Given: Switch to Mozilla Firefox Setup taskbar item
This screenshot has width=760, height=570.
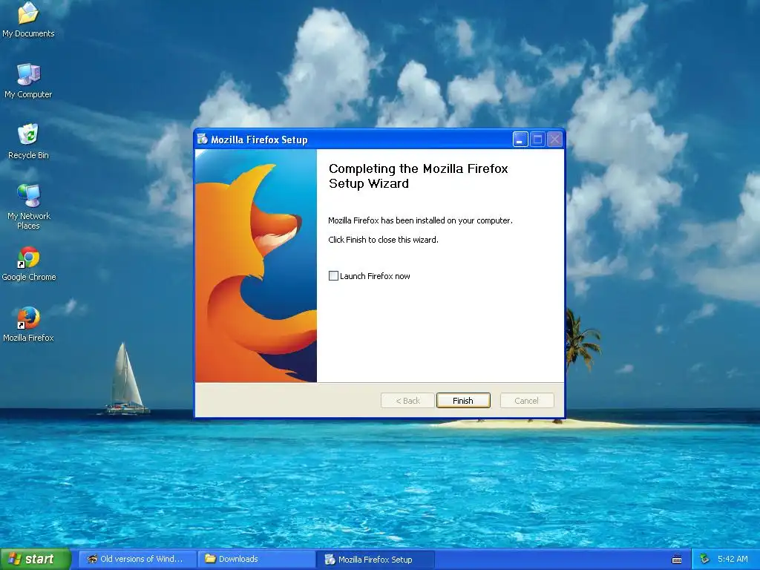Looking at the screenshot, I should 374,560.
